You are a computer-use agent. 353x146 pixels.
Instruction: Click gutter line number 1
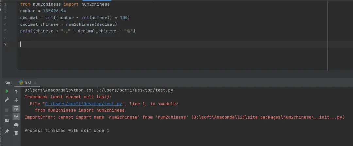[5, 4]
